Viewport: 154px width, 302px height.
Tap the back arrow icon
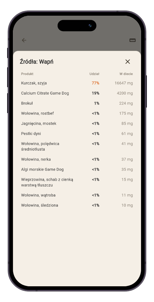click(x=24, y=40)
